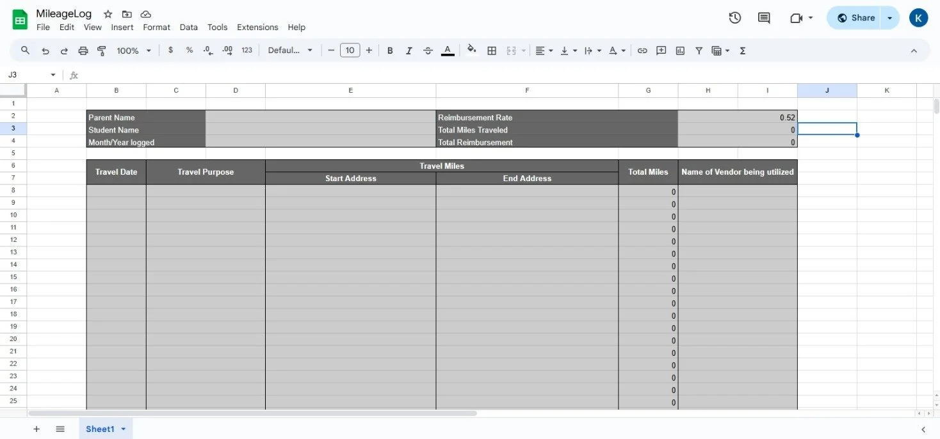
Task: Print the spreadsheet
Action: [x=83, y=51]
